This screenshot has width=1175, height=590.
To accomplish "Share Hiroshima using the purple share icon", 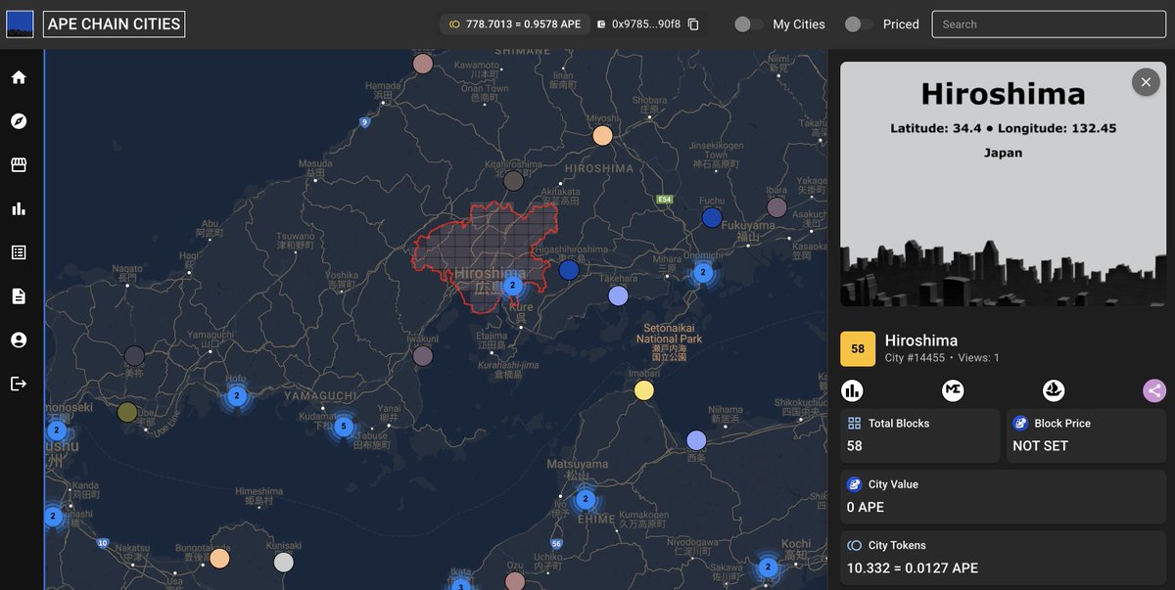I will tap(1154, 391).
